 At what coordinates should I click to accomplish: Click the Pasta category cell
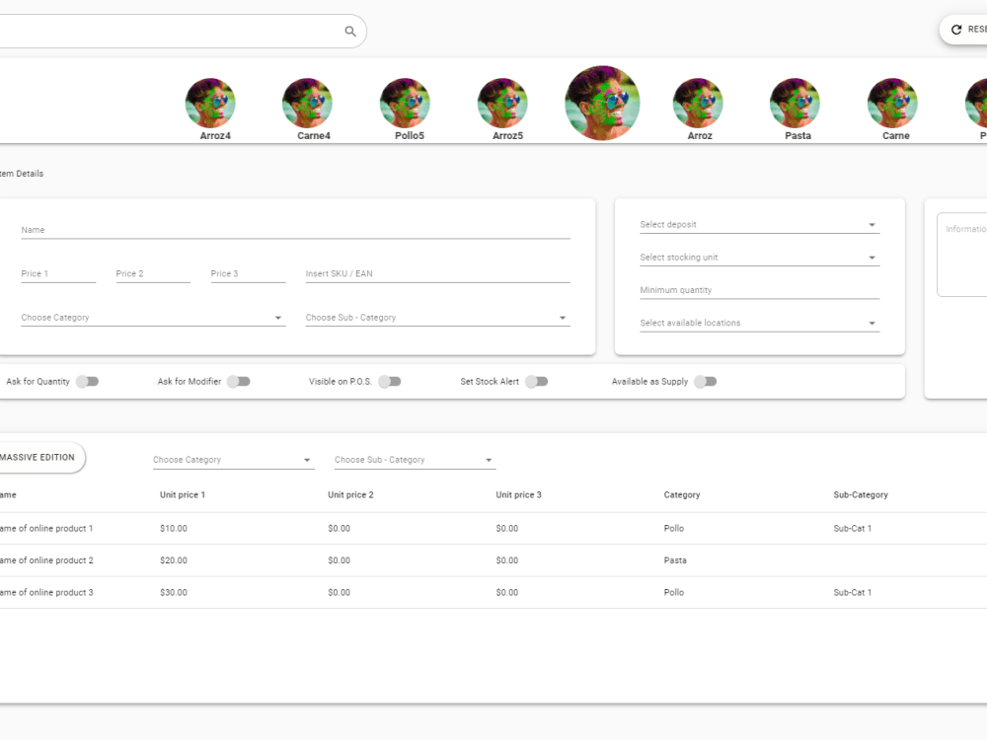click(x=675, y=560)
